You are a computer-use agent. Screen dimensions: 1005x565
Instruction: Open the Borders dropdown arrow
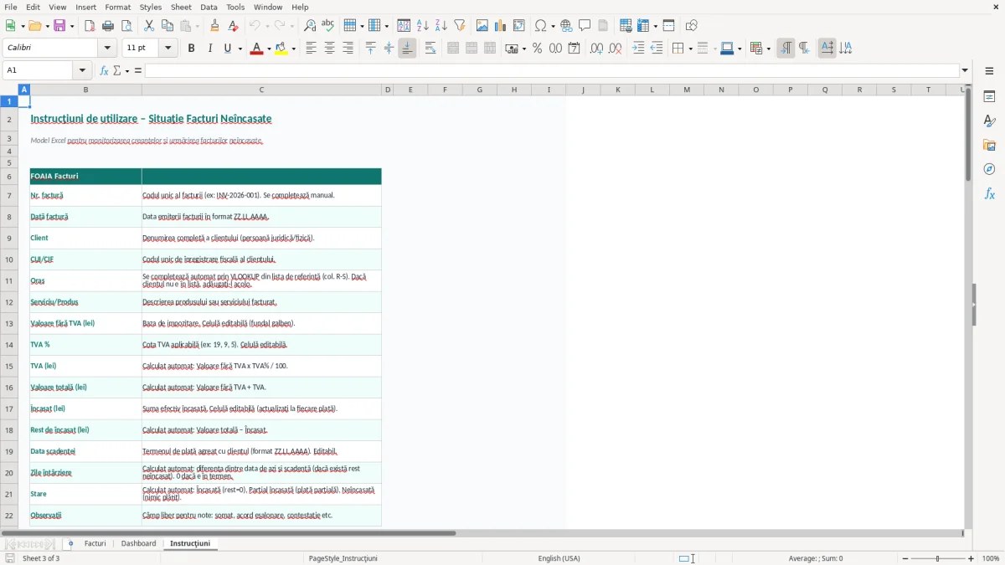pos(690,49)
